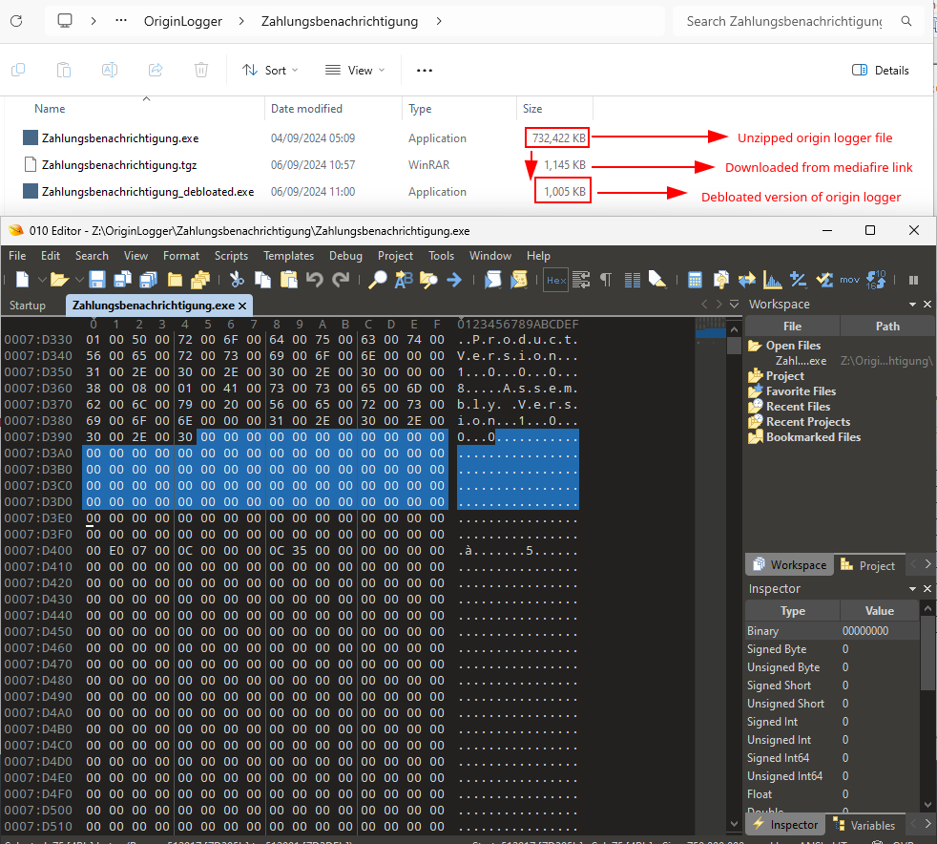Click the Save All icon
The width and height of the screenshot is (937, 844).
pos(148,279)
